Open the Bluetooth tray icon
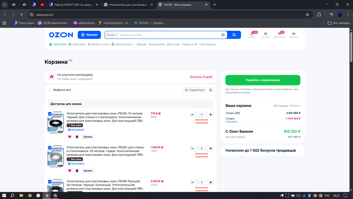 309,195
